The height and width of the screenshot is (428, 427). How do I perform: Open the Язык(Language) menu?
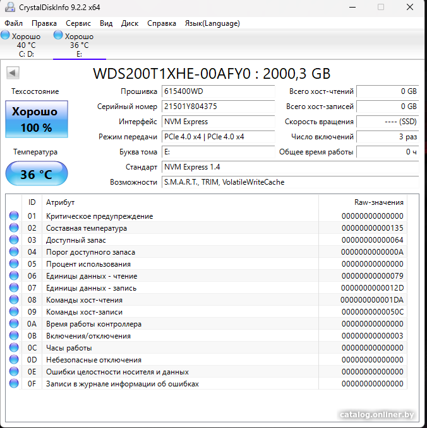tap(212, 23)
